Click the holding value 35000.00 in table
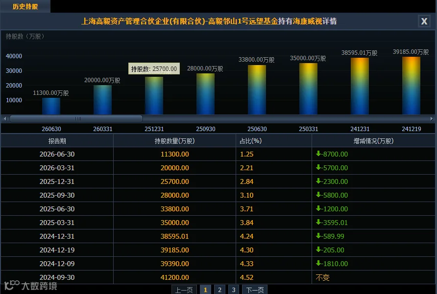The height and width of the screenshot is (294, 437). [175, 223]
